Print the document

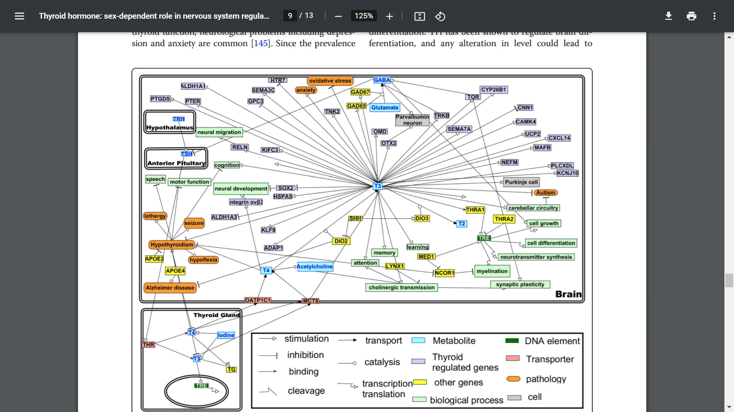click(x=691, y=16)
